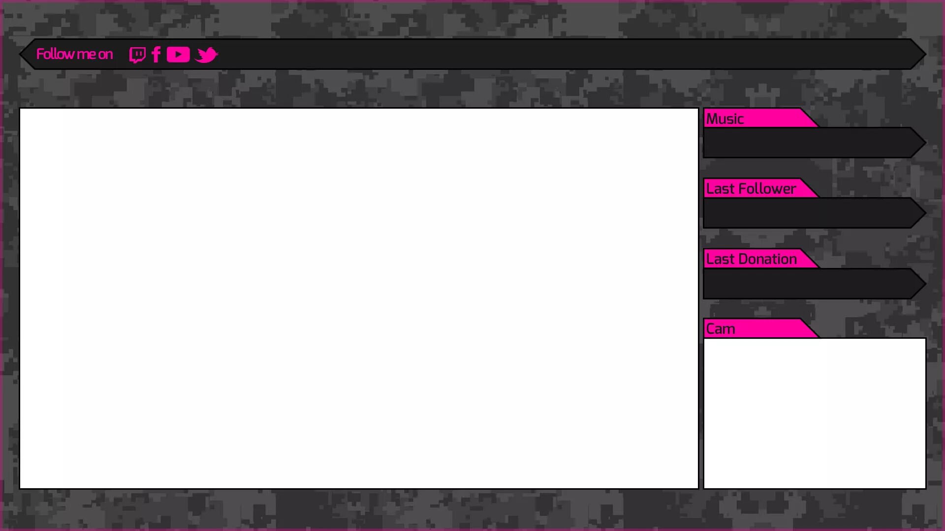Click the Twitter icon in header
Image resolution: width=945 pixels, height=531 pixels.
(207, 55)
